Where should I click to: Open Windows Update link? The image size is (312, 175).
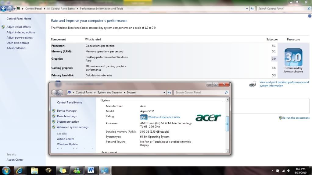(67, 144)
